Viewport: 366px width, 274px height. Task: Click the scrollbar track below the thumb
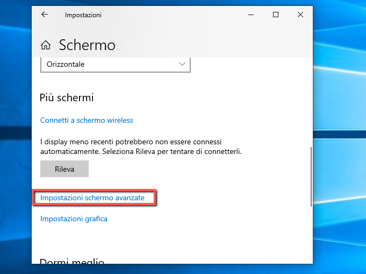pos(310,237)
